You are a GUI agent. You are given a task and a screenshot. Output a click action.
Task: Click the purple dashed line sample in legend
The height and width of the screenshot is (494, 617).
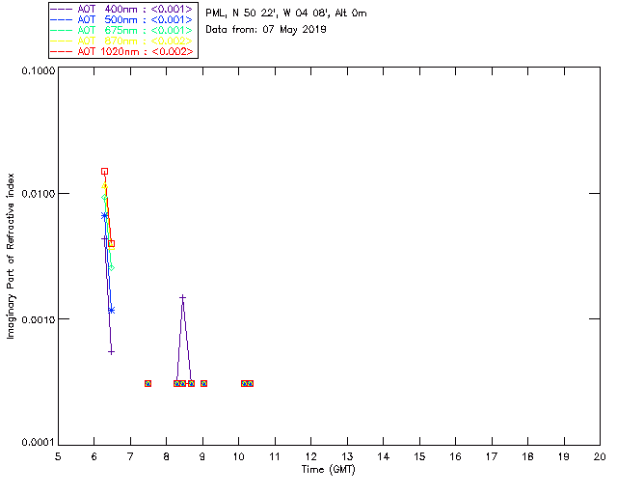62,9
